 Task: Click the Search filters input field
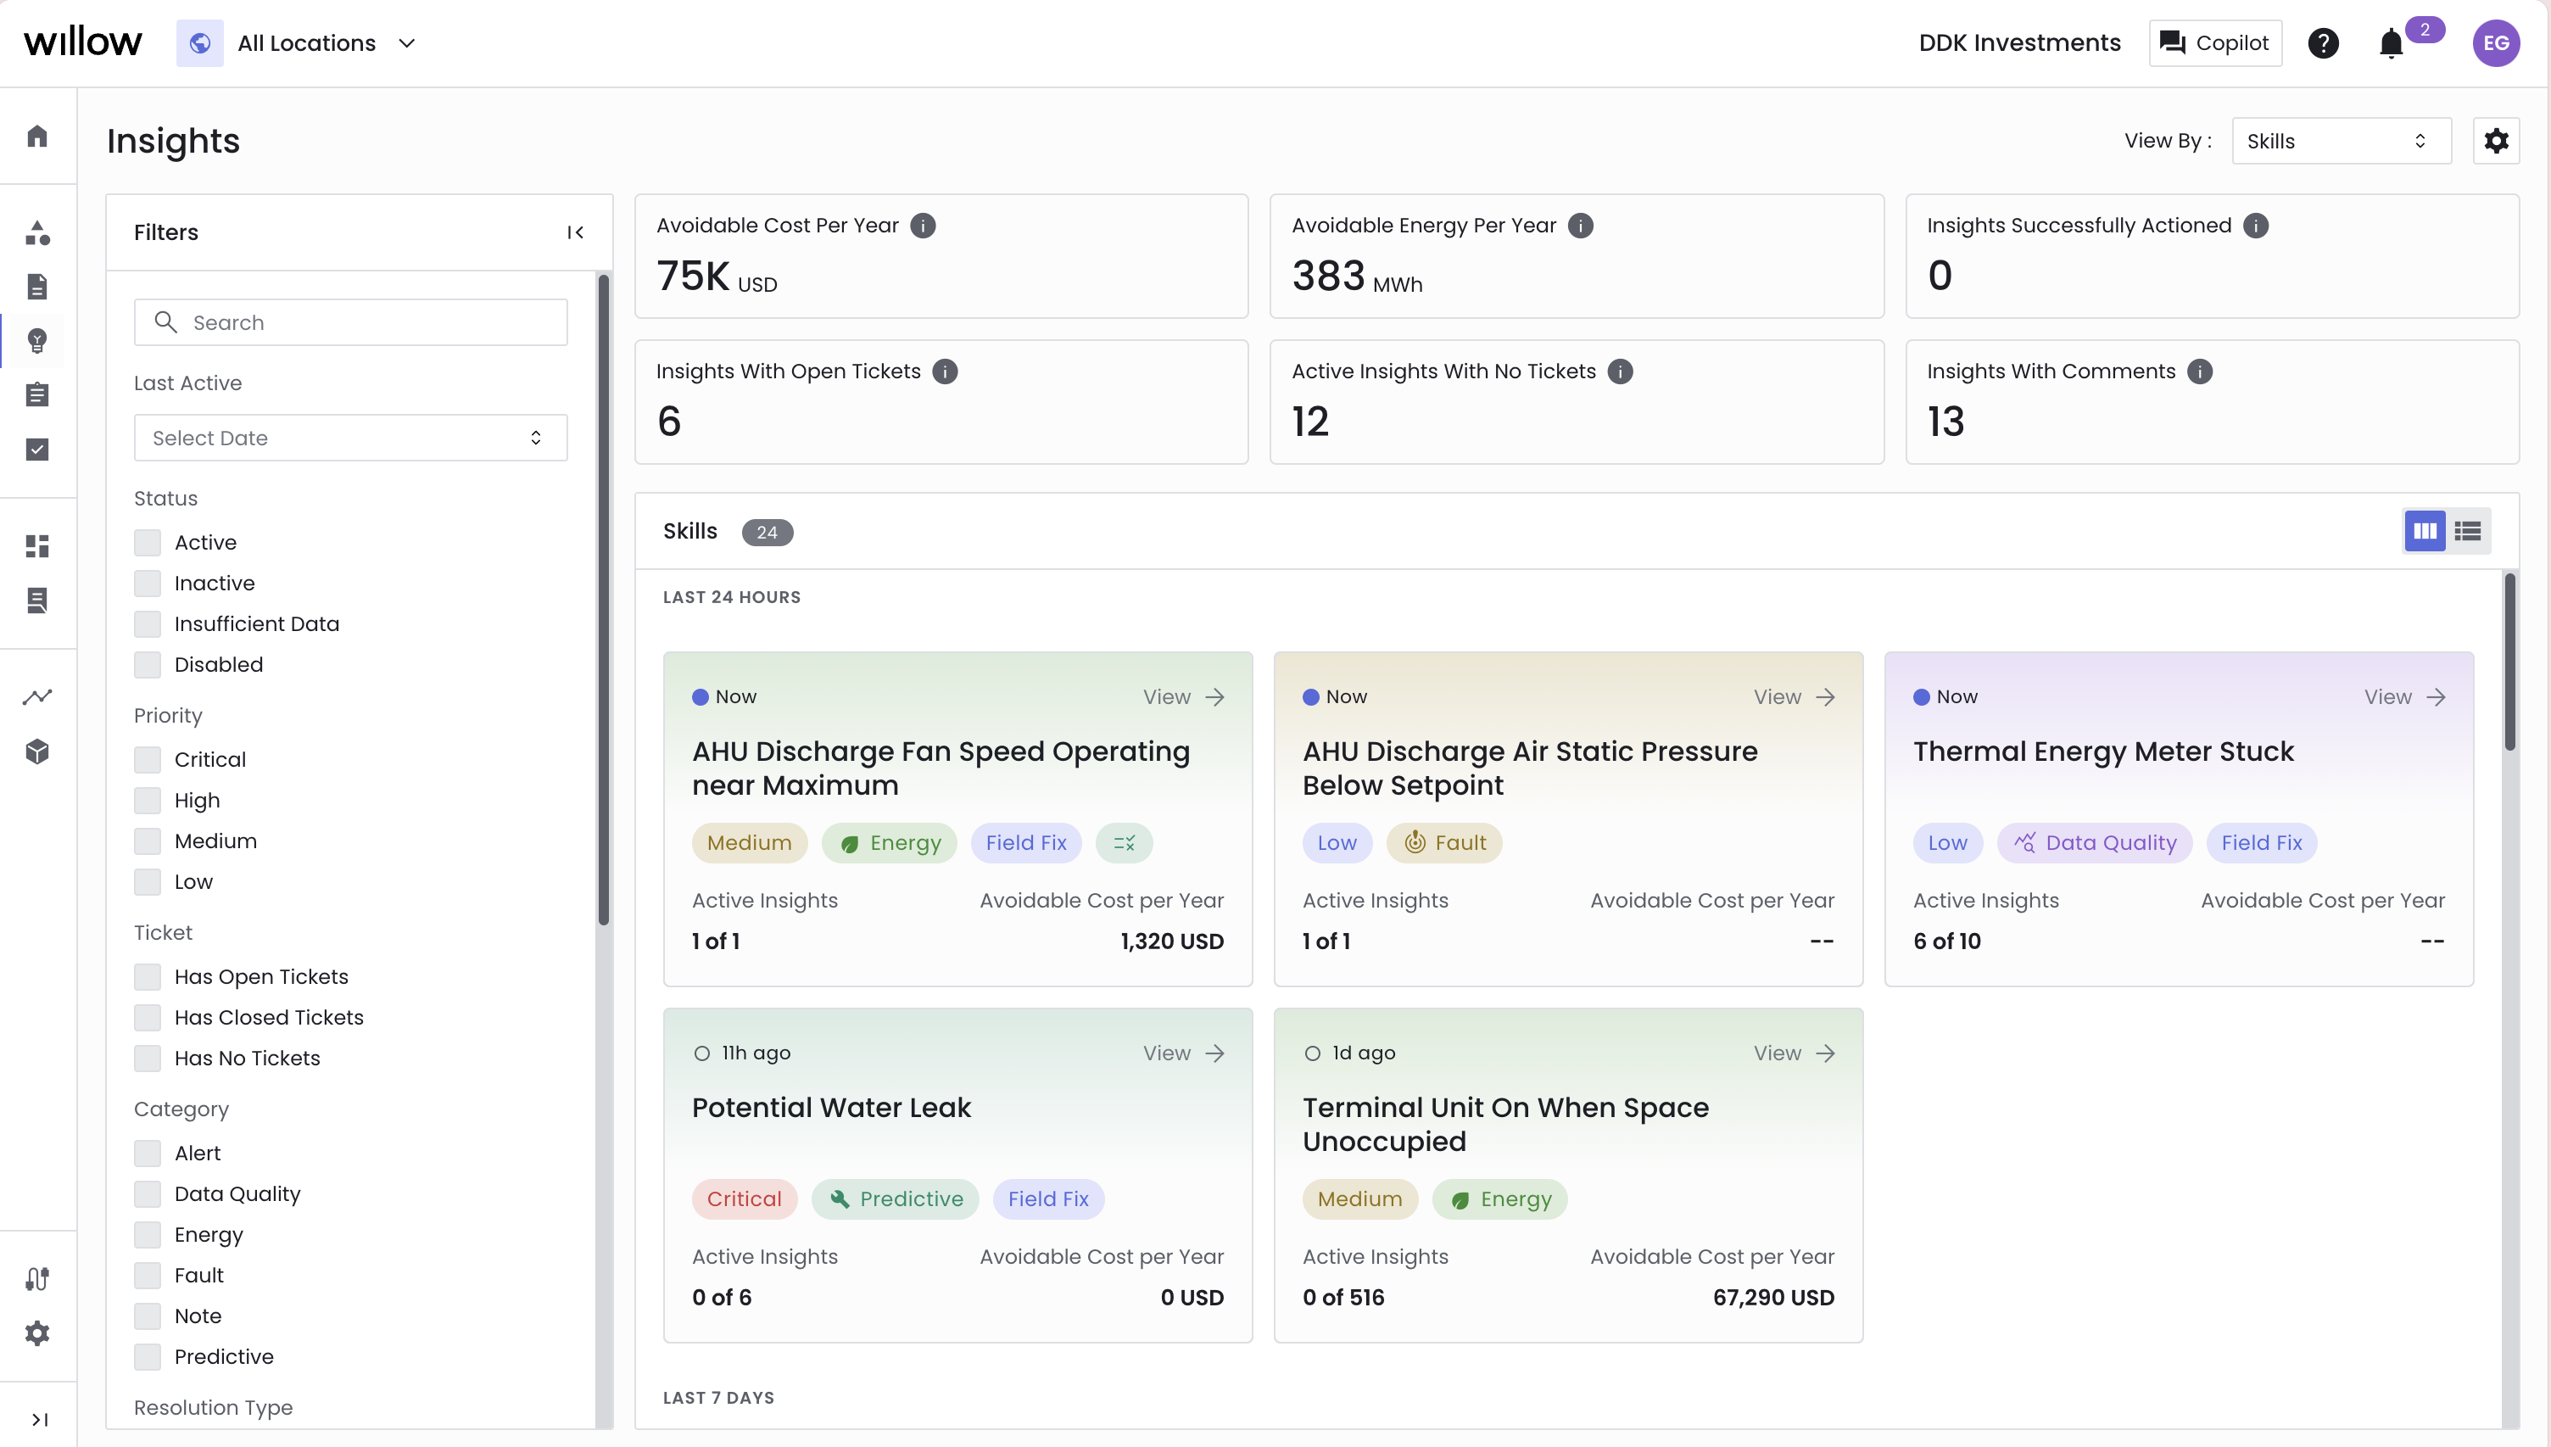point(350,322)
